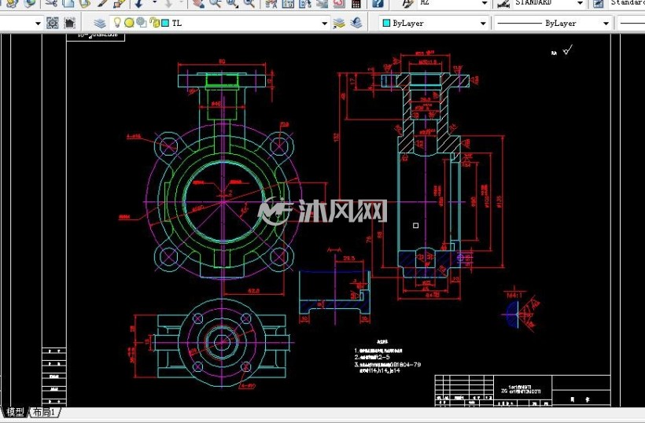Screen dimensions: 645x423
Task: Expand the STANDARD dimension style dropdown
Action: point(580,3)
